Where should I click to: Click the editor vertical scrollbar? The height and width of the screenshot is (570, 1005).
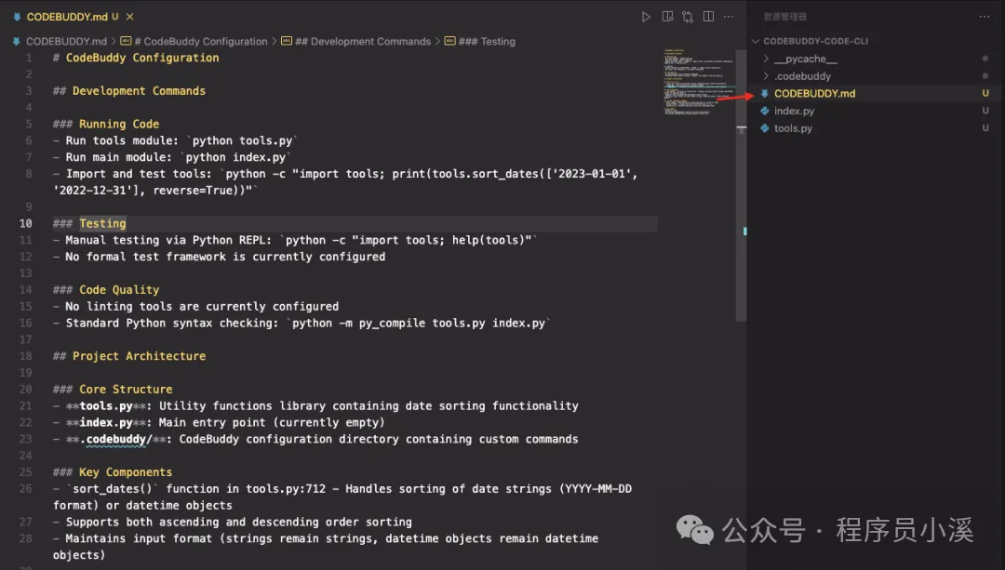741,184
